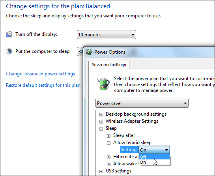Open Change advanced power settings link
Viewport: 215px width, 176px height.
coord(41,74)
